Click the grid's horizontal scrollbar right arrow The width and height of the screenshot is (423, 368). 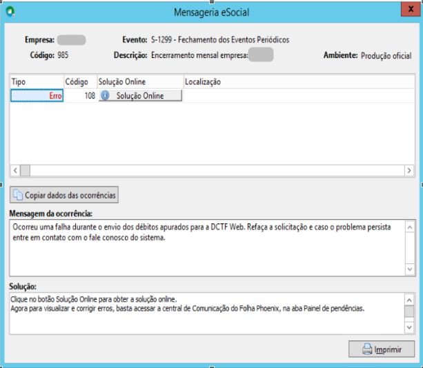pyautogui.click(x=409, y=170)
